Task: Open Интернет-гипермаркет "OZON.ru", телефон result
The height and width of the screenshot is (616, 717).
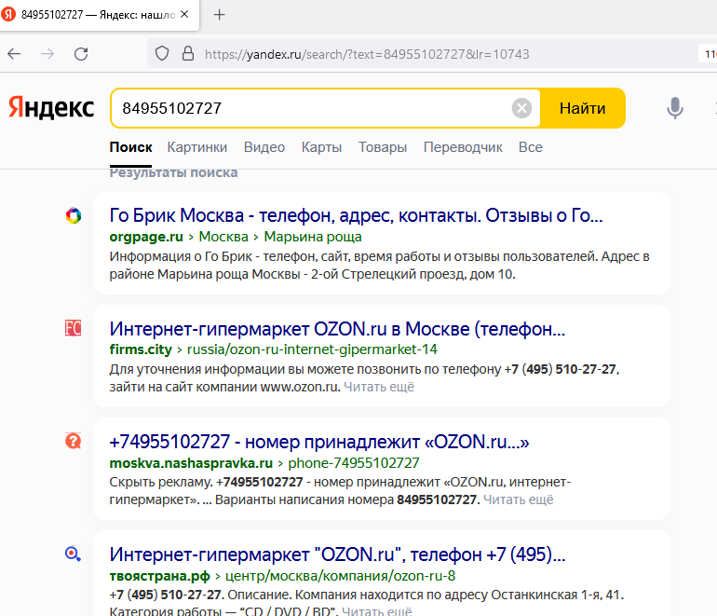Action: point(337,554)
